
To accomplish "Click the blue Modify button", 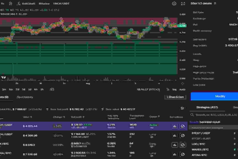I will coord(220,96).
